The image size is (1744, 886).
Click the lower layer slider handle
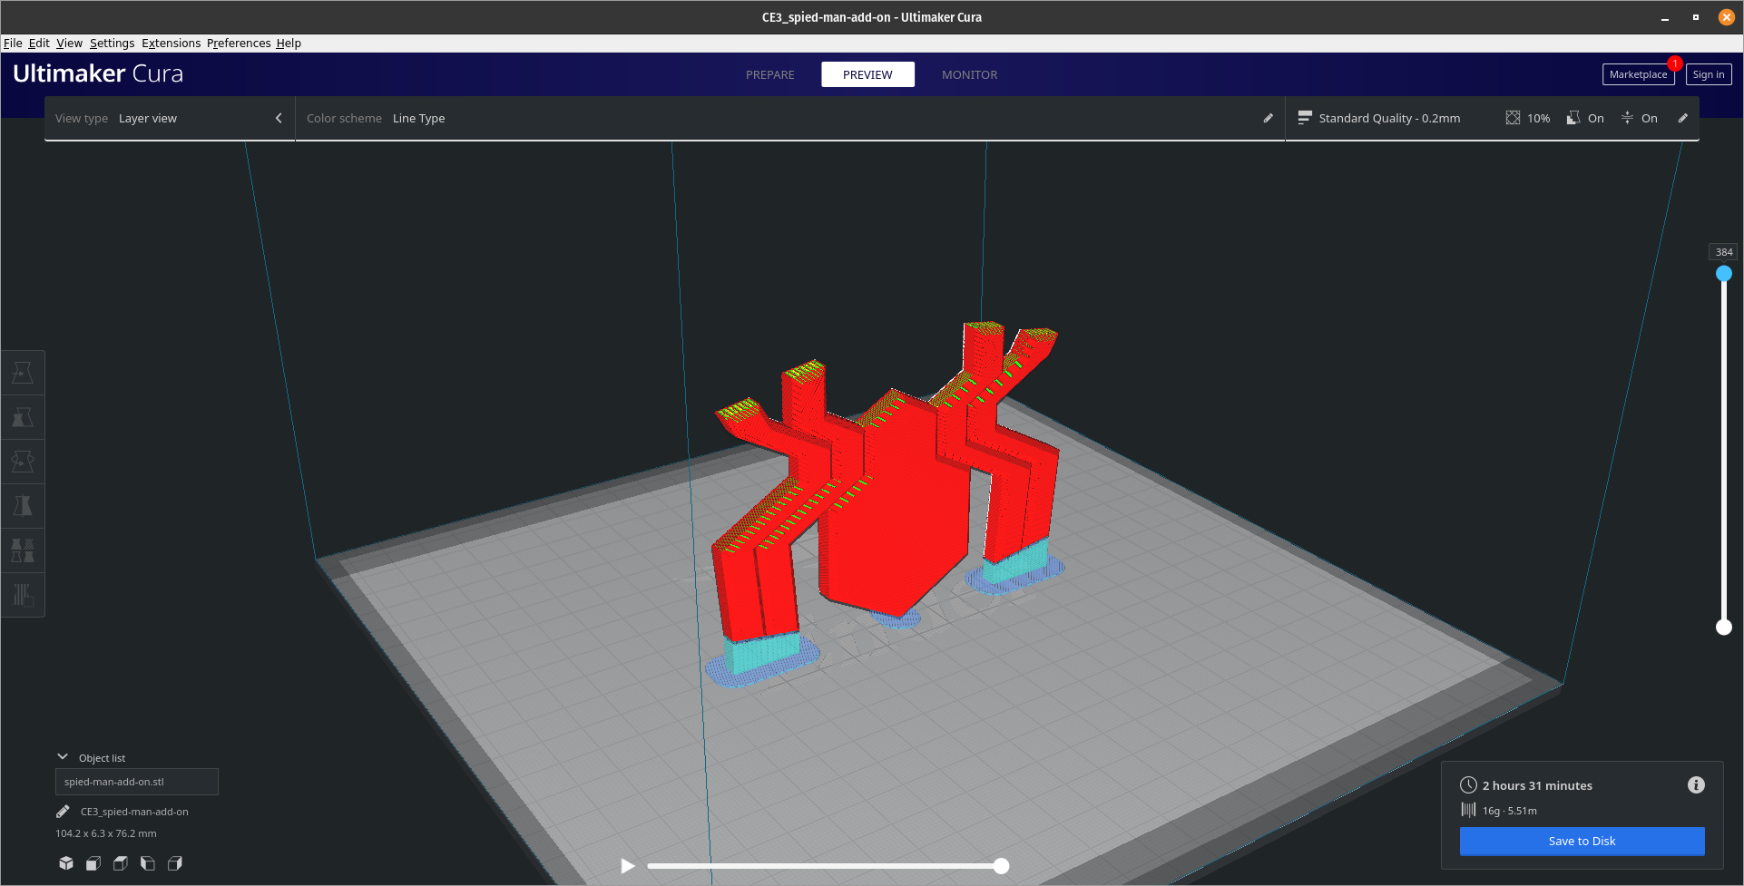pyautogui.click(x=1724, y=627)
